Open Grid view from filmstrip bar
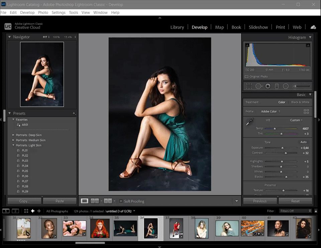This screenshot has height=248, width=321. [26, 211]
